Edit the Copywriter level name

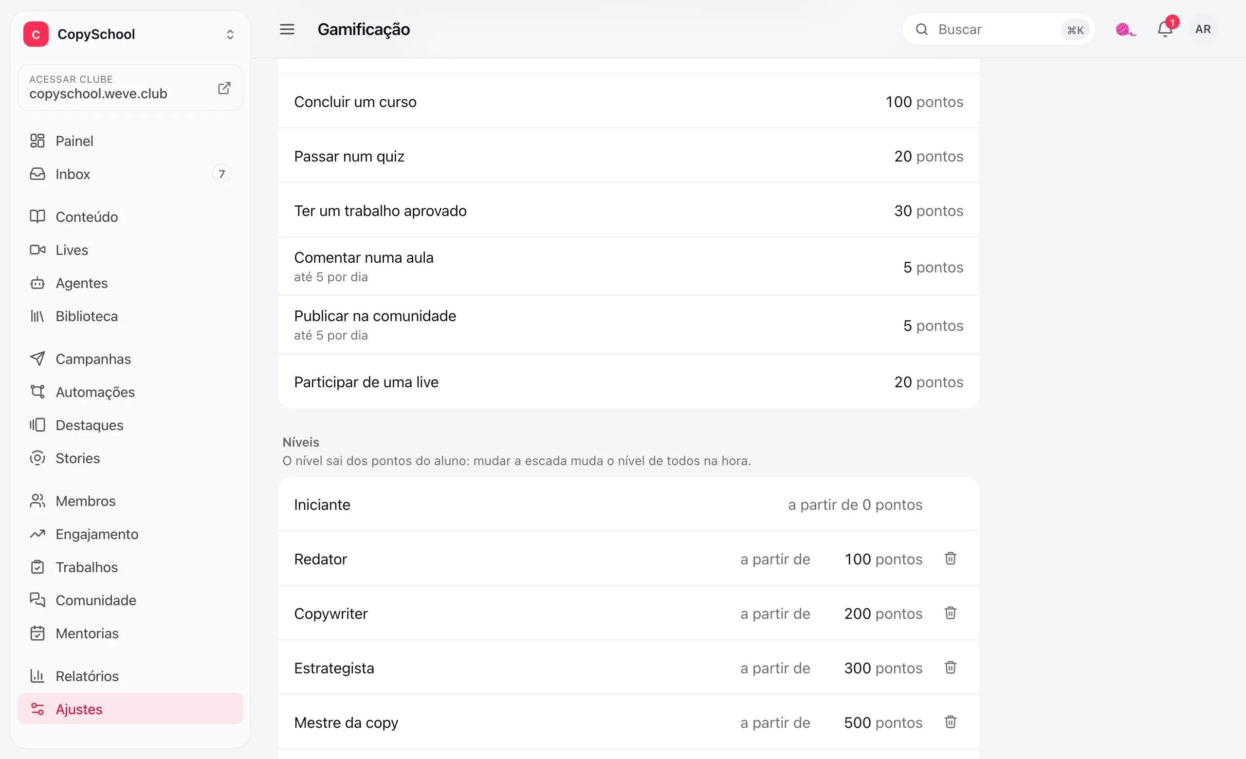tap(330, 614)
